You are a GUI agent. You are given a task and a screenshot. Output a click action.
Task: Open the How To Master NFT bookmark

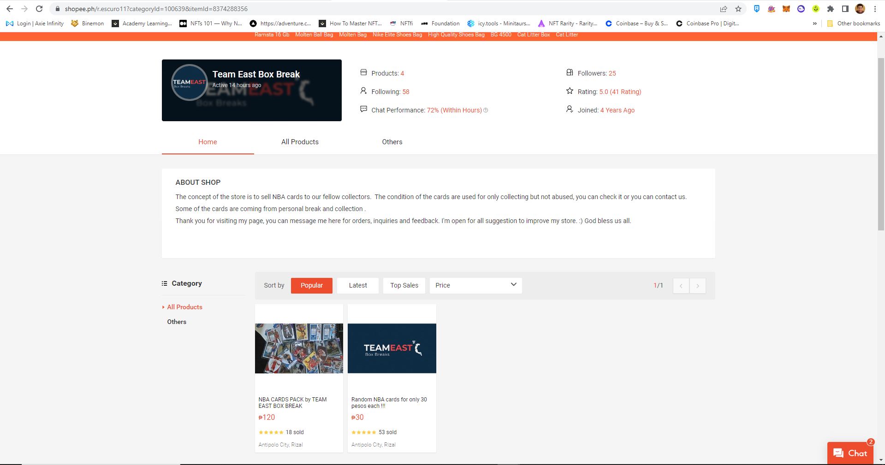point(350,24)
